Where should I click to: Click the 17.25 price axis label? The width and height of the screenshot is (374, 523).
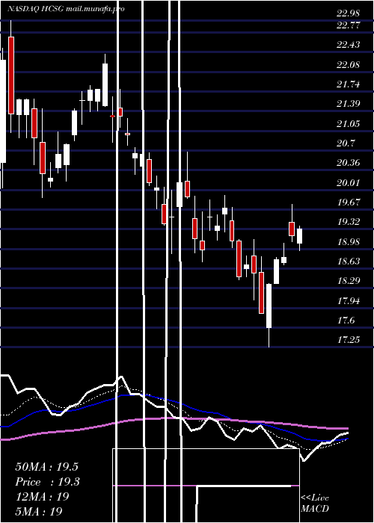349,340
